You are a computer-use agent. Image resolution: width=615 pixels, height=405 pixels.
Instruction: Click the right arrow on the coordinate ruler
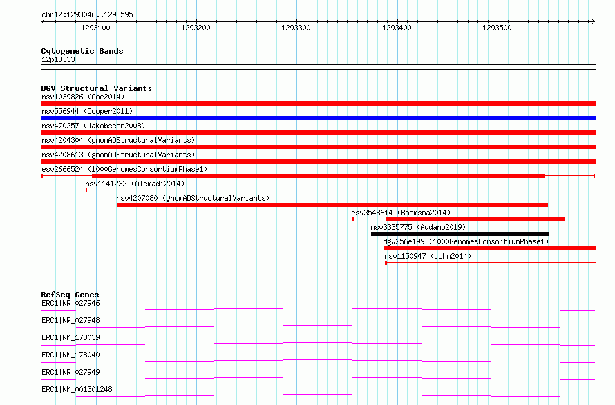pyautogui.click(x=594, y=21)
